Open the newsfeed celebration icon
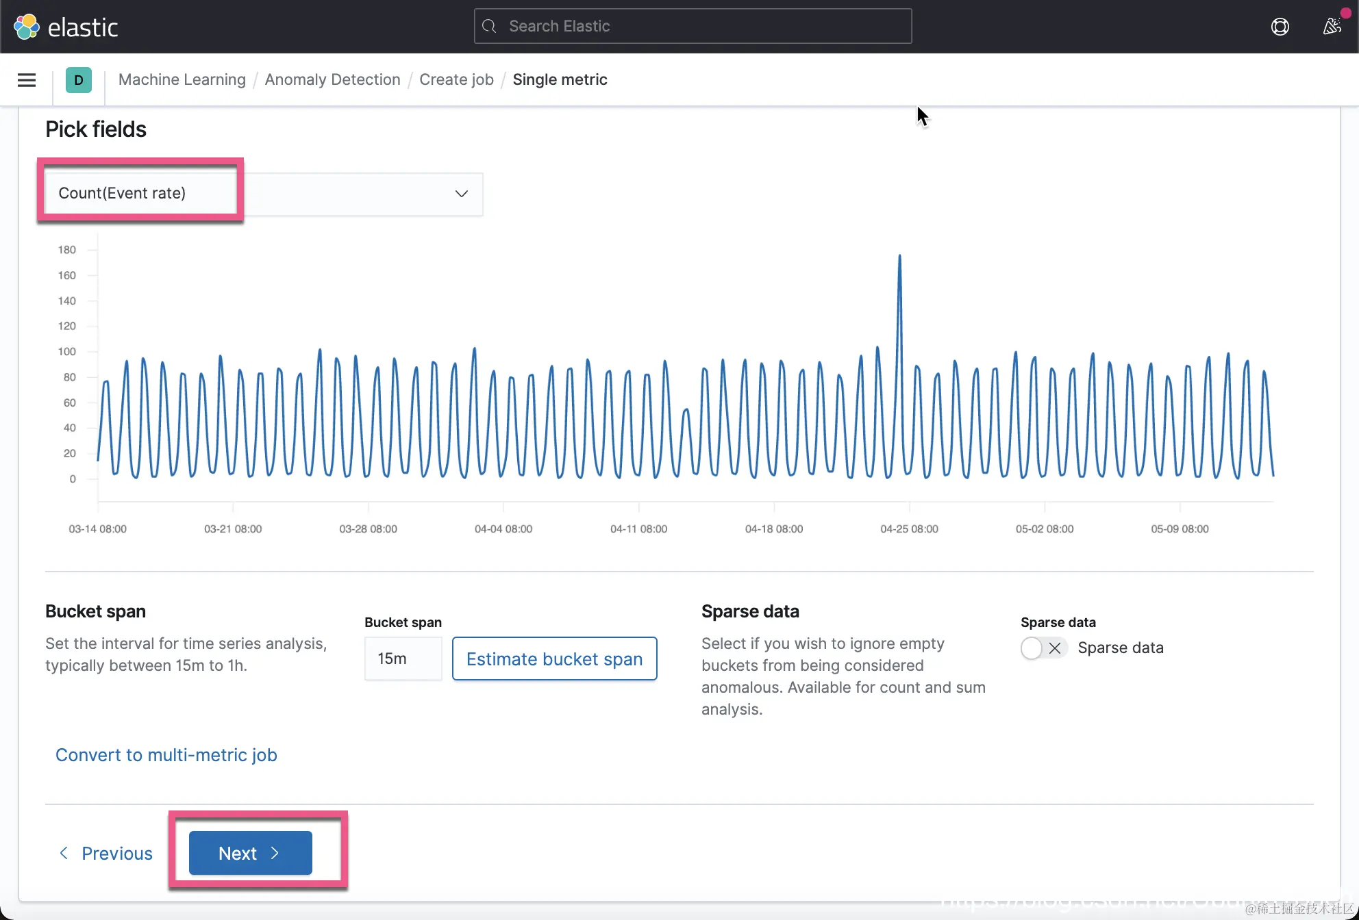The height and width of the screenshot is (920, 1359). pos(1332,27)
